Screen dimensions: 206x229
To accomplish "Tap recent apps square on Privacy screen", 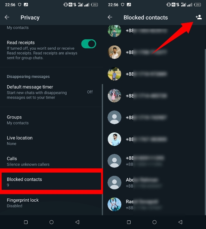I will (26, 222).
